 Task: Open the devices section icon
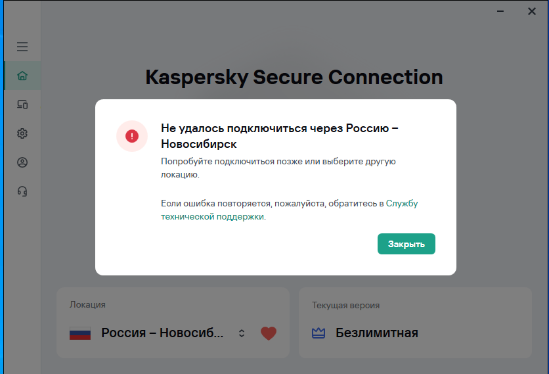pos(22,105)
